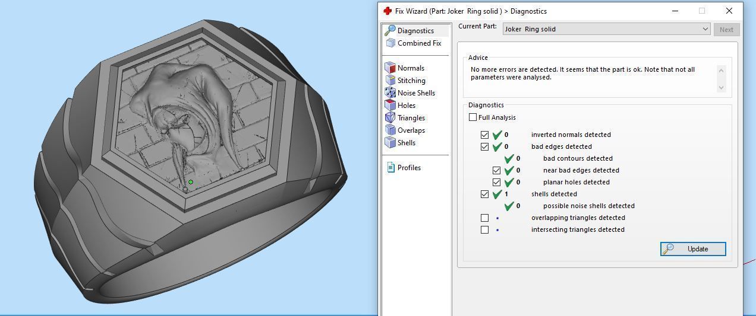Uncheck inverted normals detected checkbox

pos(484,135)
